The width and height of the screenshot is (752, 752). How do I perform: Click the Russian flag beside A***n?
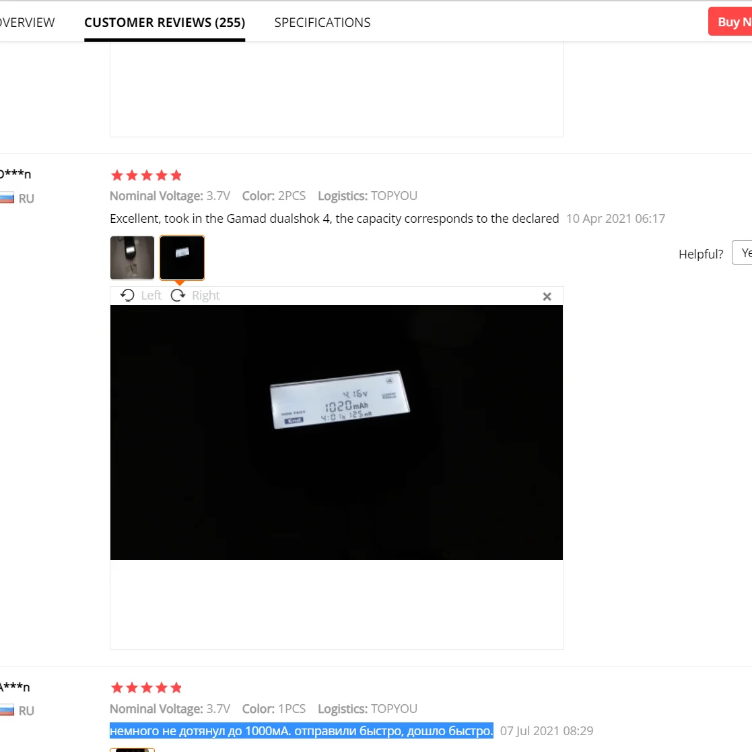(7, 710)
